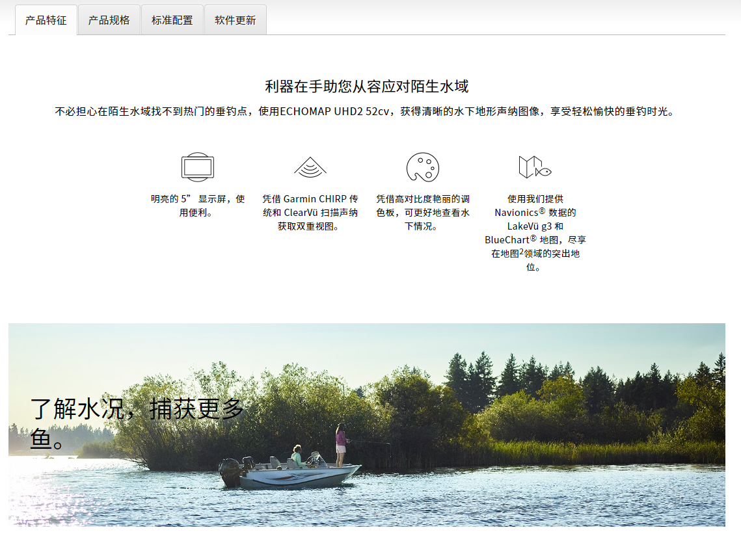Click the color palette icon

[x=422, y=167]
